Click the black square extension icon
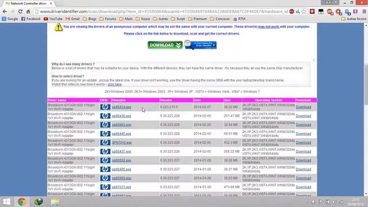Image resolution: width=368 pixels, height=207 pixels. pos(321,11)
